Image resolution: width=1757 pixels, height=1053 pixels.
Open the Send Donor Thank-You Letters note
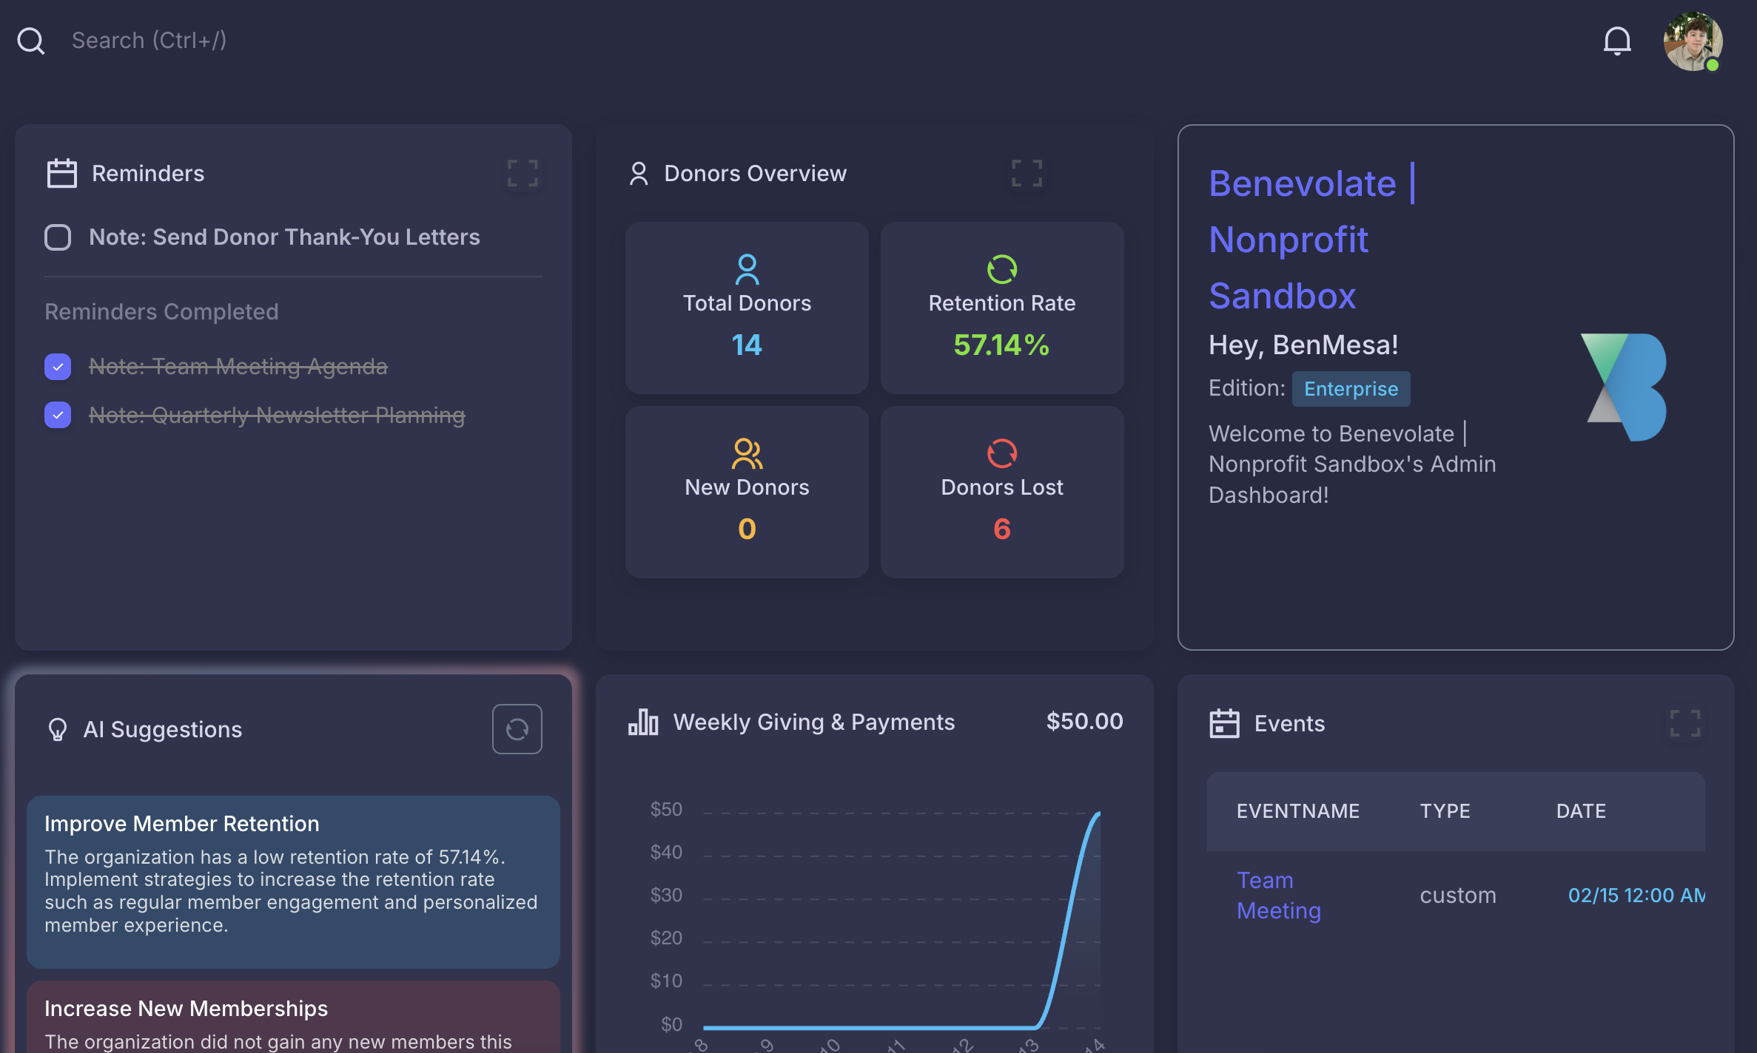click(284, 237)
